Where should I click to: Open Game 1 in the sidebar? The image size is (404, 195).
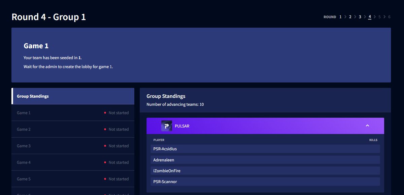point(73,113)
